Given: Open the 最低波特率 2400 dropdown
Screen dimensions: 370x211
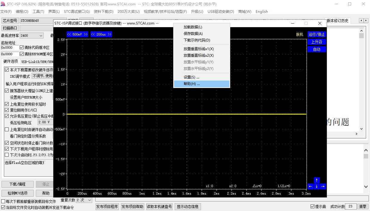Looking at the screenshot, I should (x=41, y=36).
